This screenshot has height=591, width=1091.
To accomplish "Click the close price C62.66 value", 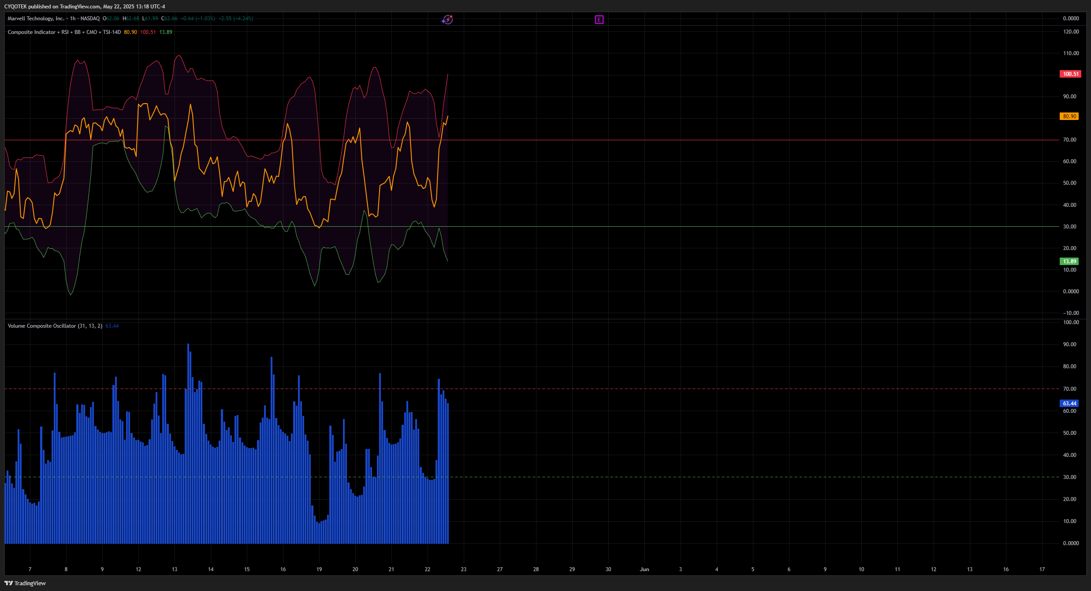I will [x=169, y=19].
